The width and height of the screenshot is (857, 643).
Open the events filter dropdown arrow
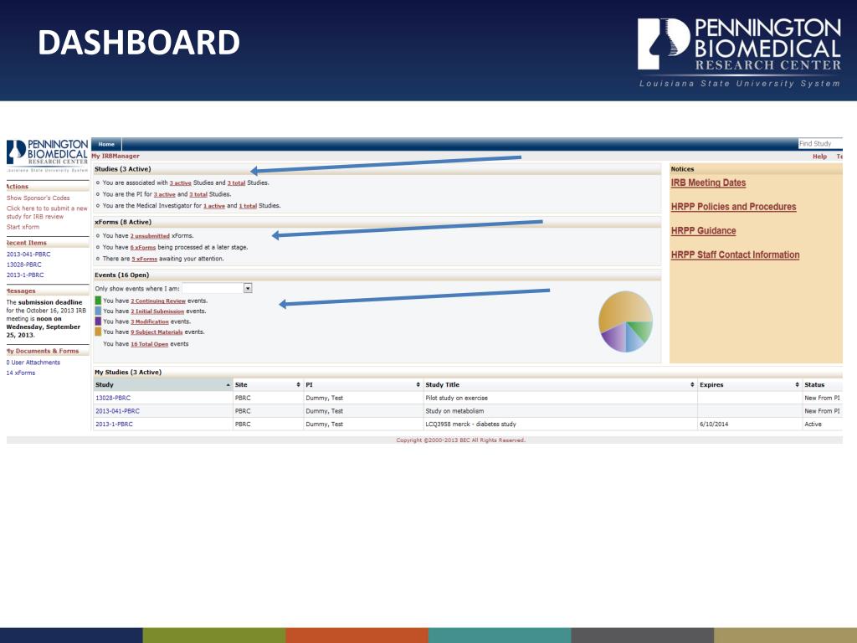pos(248,288)
